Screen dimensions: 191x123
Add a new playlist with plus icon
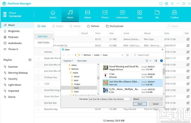coord(30,60)
